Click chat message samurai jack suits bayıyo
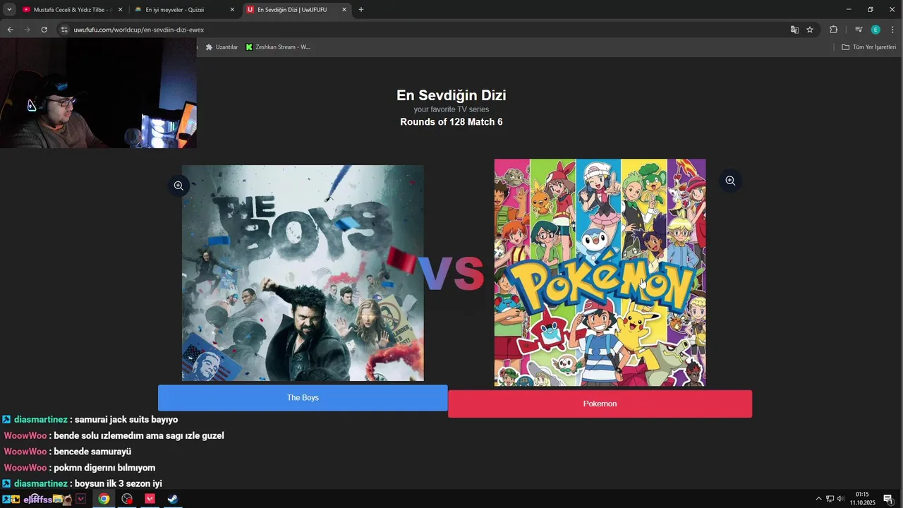This screenshot has width=903, height=508. coord(126,420)
